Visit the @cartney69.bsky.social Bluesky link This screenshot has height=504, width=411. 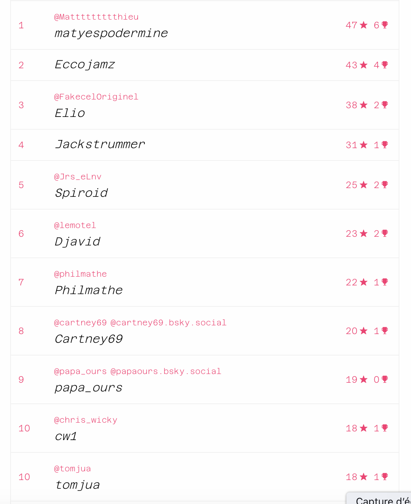(x=168, y=323)
